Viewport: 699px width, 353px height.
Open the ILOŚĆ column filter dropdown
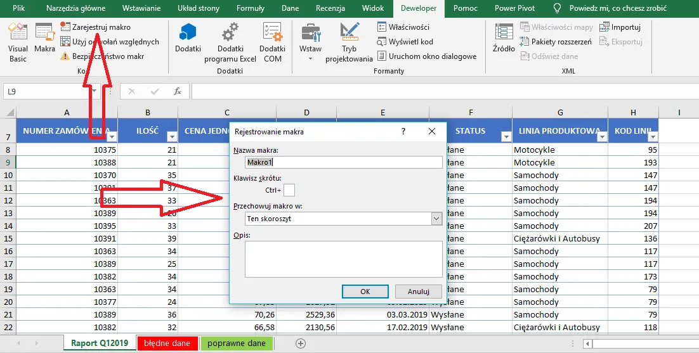171,137
